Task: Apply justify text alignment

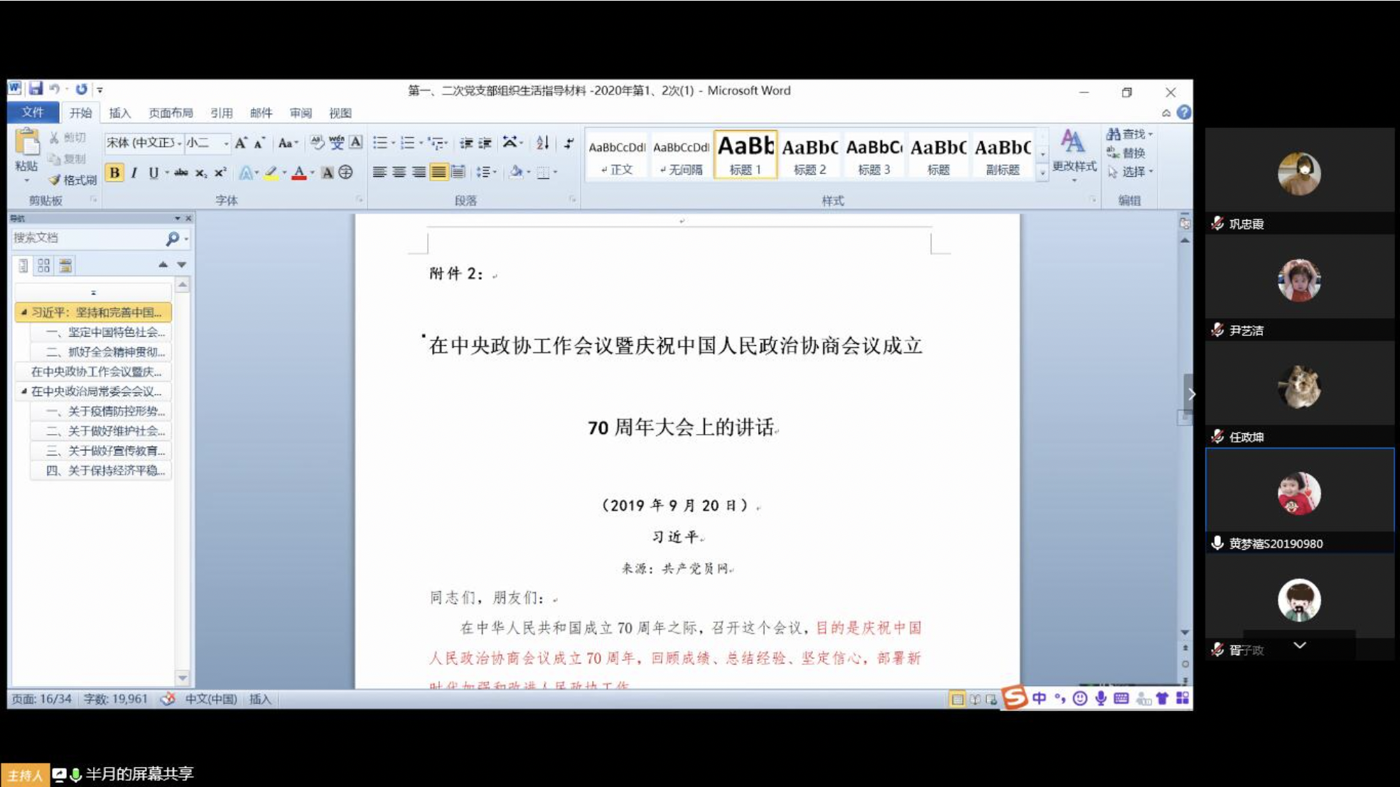Action: (x=438, y=172)
